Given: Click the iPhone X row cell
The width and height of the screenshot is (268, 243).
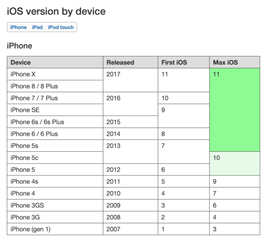Looking at the screenshot, I should 22,74.
